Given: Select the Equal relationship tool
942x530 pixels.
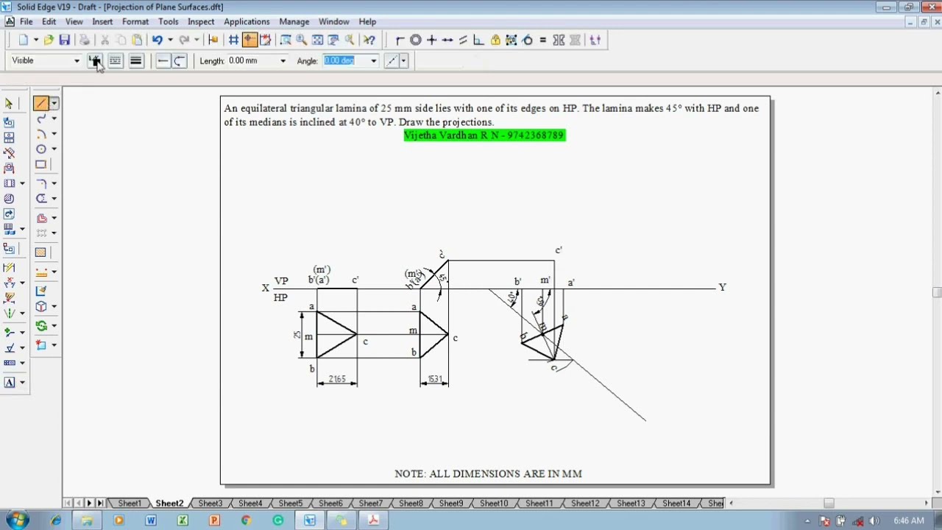Looking at the screenshot, I should click(x=543, y=40).
